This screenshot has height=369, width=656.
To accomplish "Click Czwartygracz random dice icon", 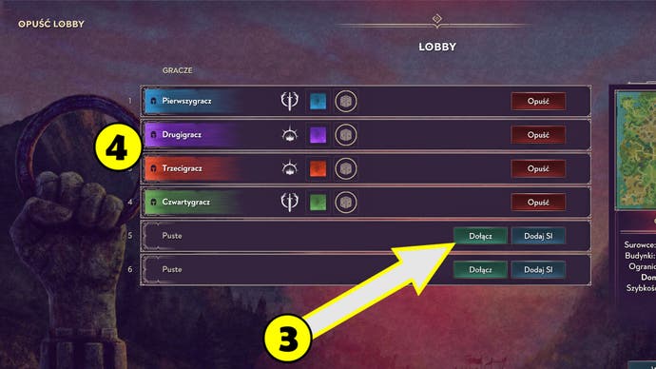I will tap(345, 202).
